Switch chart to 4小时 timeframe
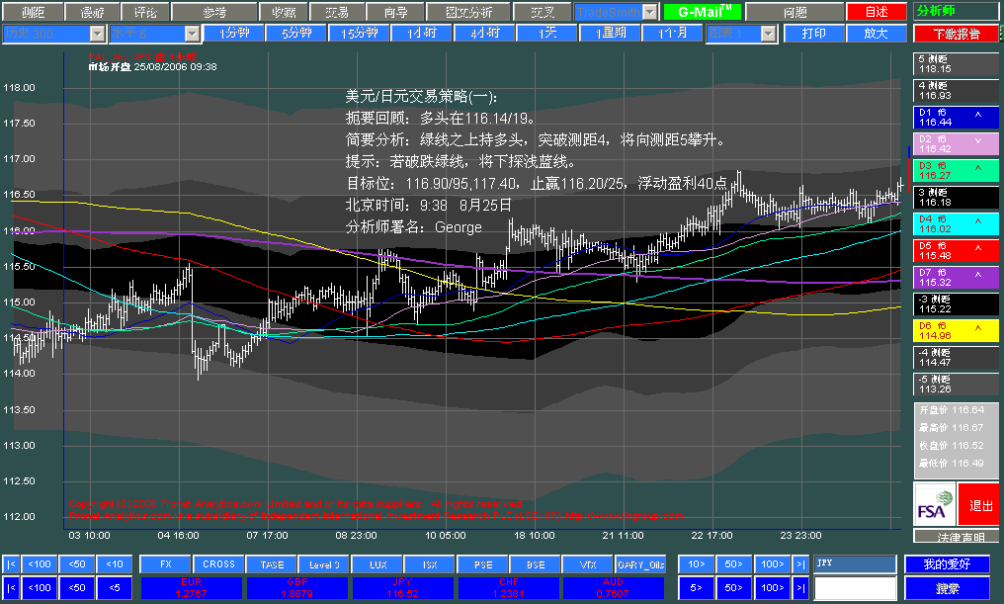This screenshot has width=1004, height=604. tap(485, 33)
